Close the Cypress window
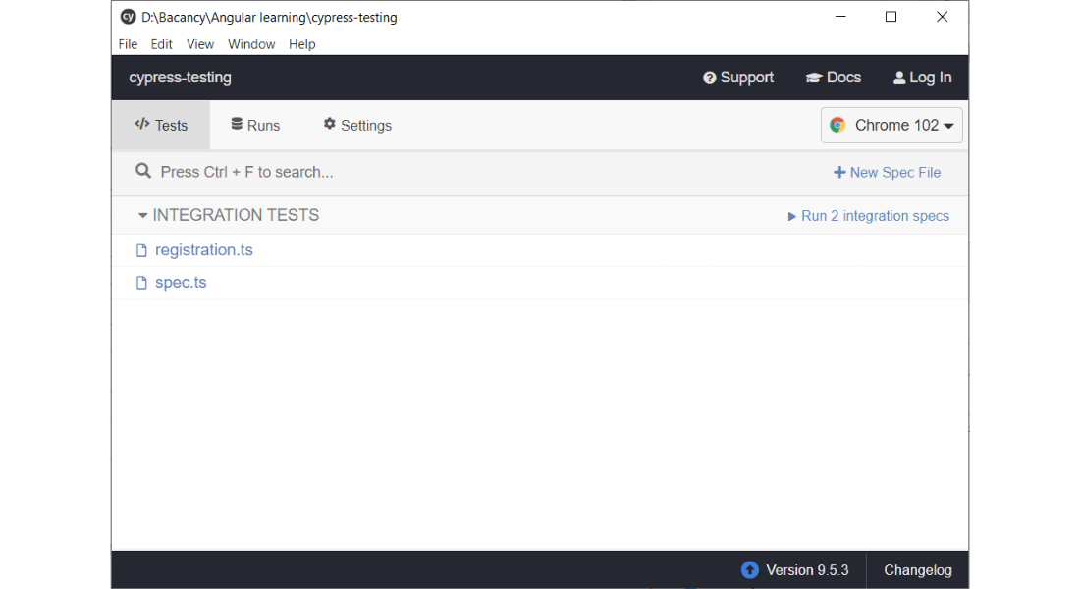 pos(943,17)
